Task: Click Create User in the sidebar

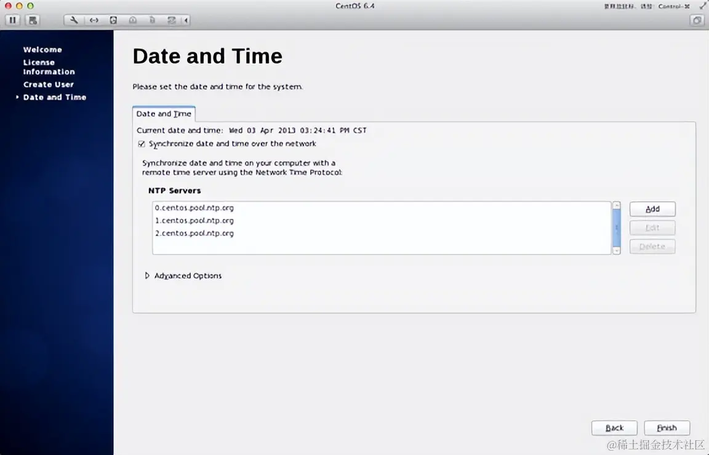Action: [49, 84]
